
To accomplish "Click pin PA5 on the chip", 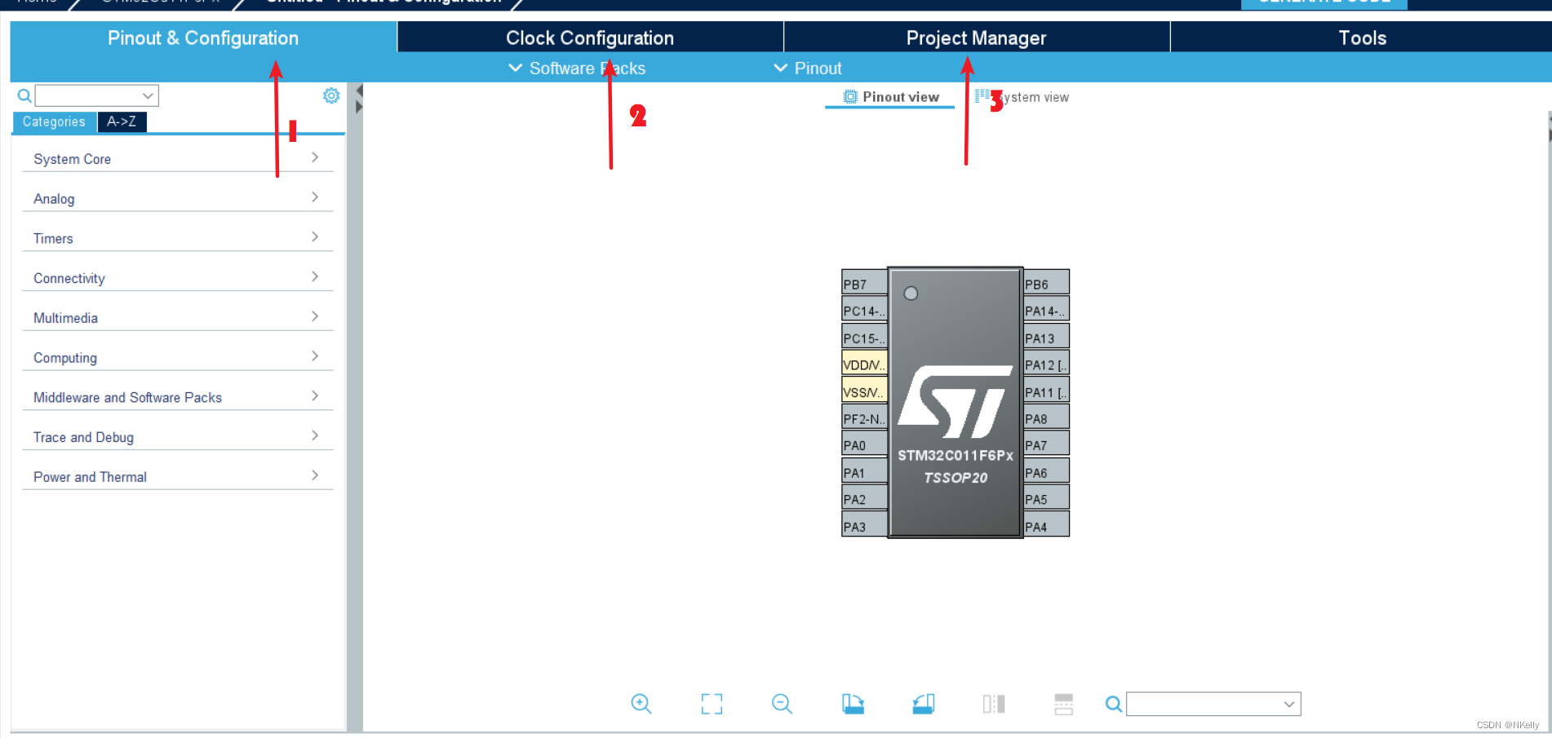I will pos(1046,498).
